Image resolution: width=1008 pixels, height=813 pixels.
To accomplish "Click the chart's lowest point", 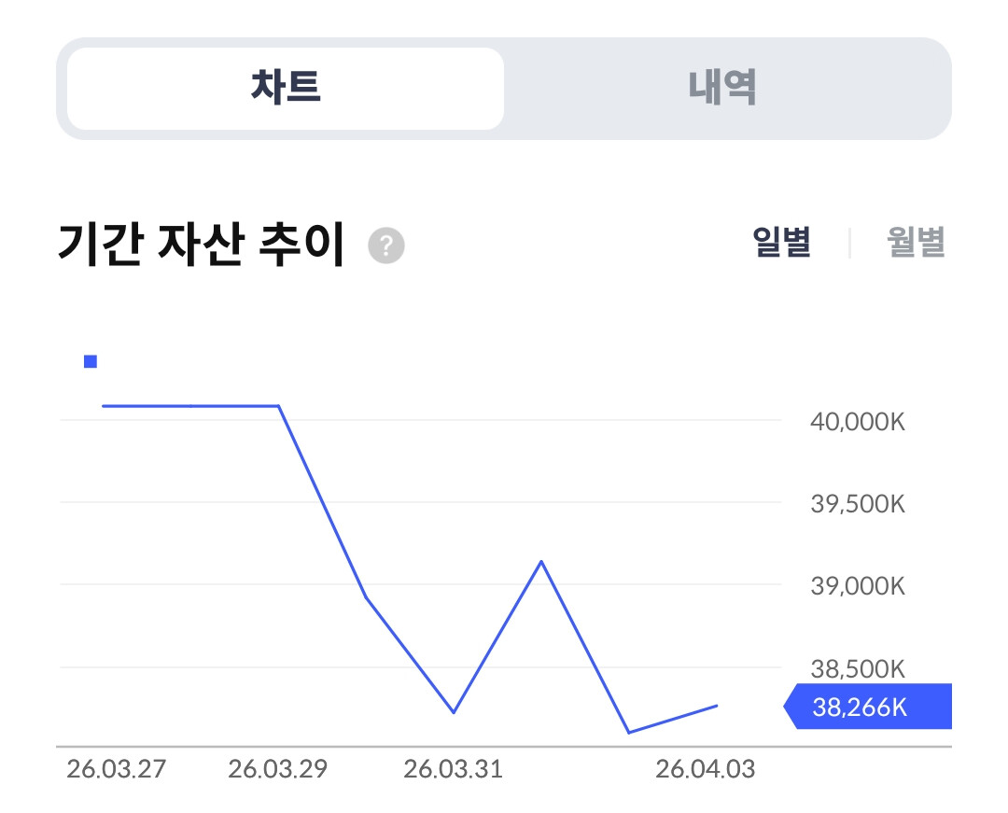I will click(x=629, y=733).
